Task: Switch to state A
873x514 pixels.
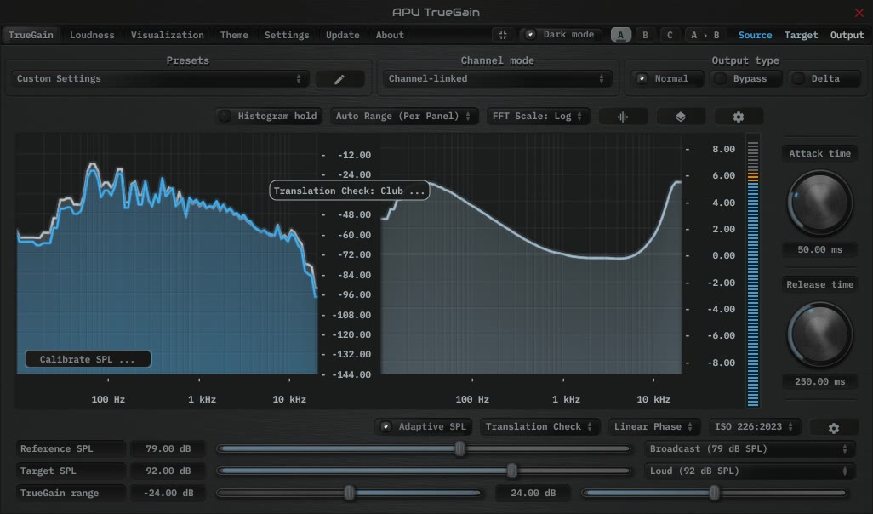Action: pyautogui.click(x=621, y=35)
